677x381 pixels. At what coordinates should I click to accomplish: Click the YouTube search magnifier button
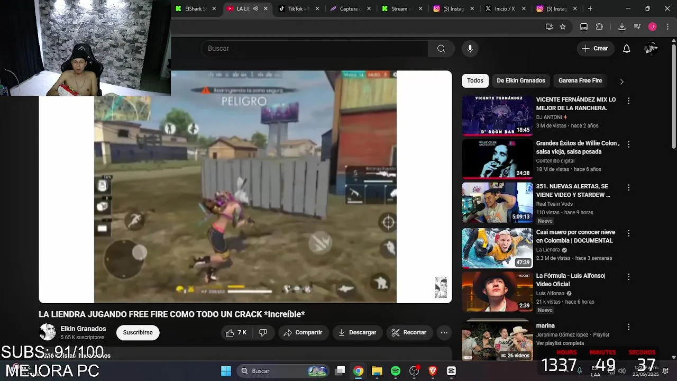coord(441,49)
